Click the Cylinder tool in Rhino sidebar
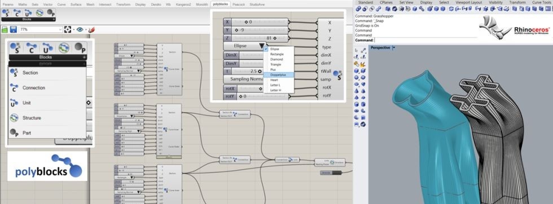Viewport: 553px width, 204px height. pyautogui.click(x=357, y=104)
